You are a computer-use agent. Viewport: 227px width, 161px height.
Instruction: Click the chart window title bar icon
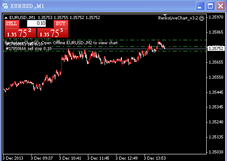pos(5,6)
